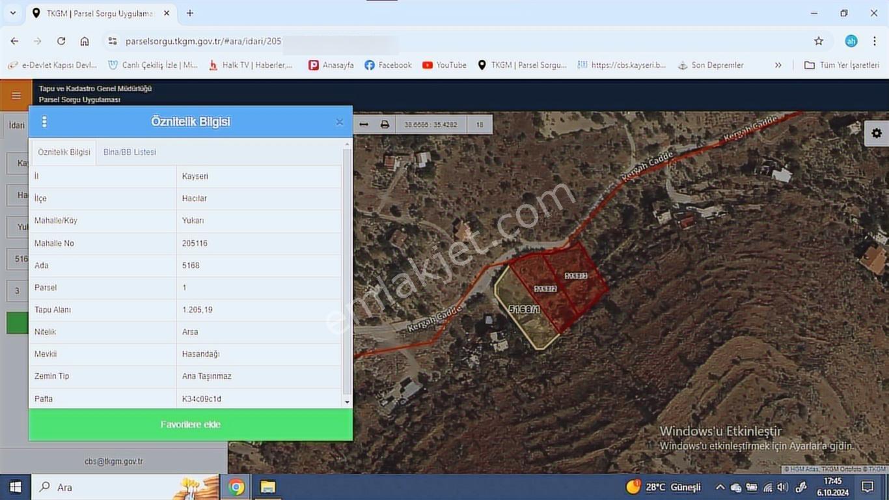The width and height of the screenshot is (889, 500).
Task: Open e-Devlet Kapısı bookmark
Action: click(53, 65)
